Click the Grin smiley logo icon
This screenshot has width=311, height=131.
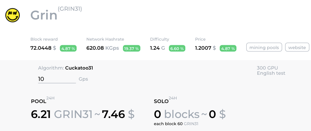tap(13, 15)
